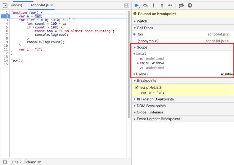Select the (anonymous) call stack frame
This screenshot has height=165, width=234.
point(183,41)
